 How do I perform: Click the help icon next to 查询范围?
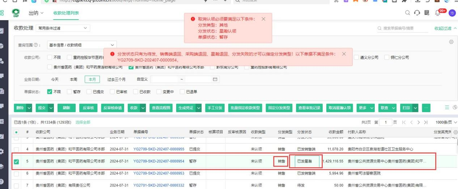[35, 45]
